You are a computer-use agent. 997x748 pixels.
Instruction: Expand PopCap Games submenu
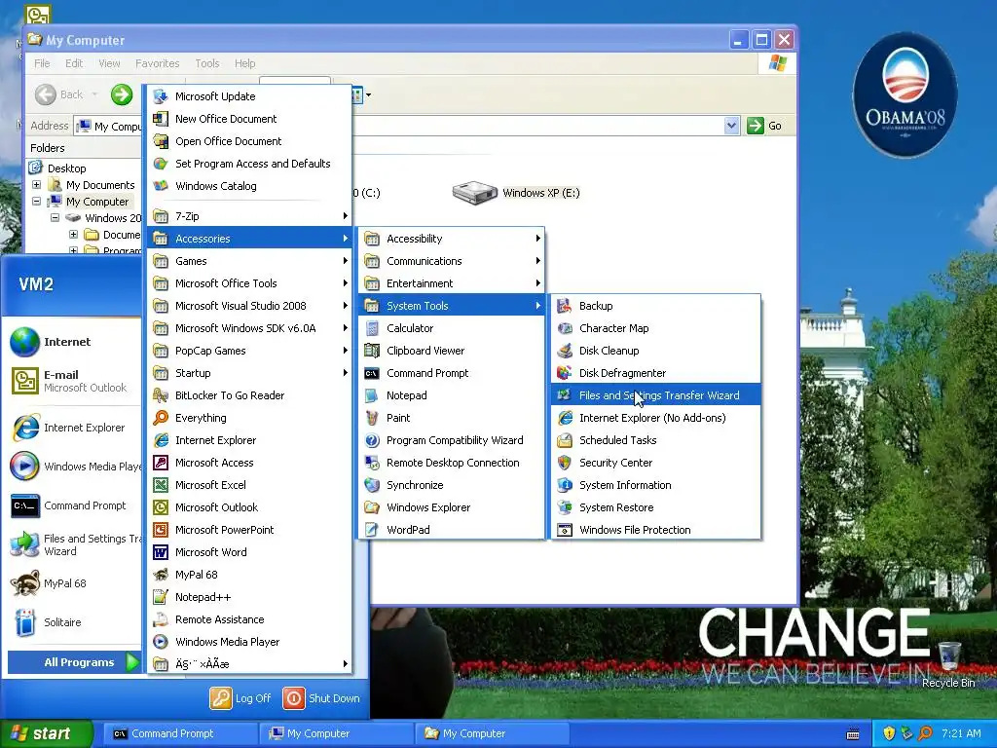click(249, 351)
